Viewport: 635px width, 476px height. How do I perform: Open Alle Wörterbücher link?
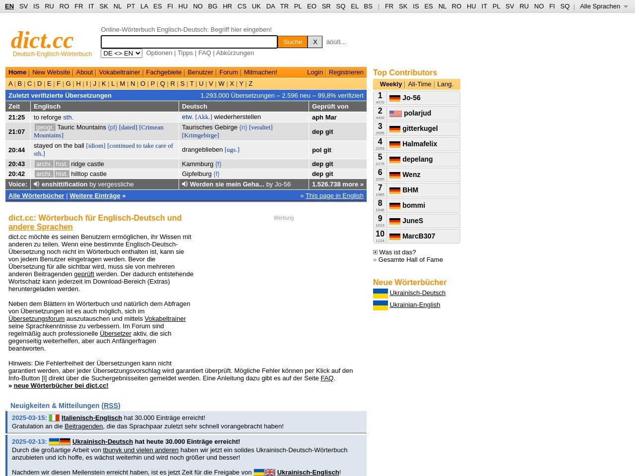[x=36, y=196]
